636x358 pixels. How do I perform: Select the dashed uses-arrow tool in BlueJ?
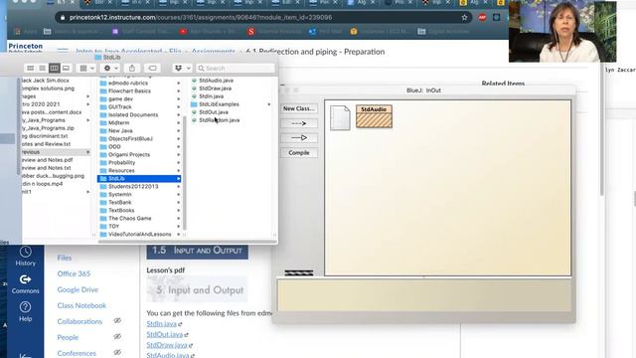(x=299, y=123)
